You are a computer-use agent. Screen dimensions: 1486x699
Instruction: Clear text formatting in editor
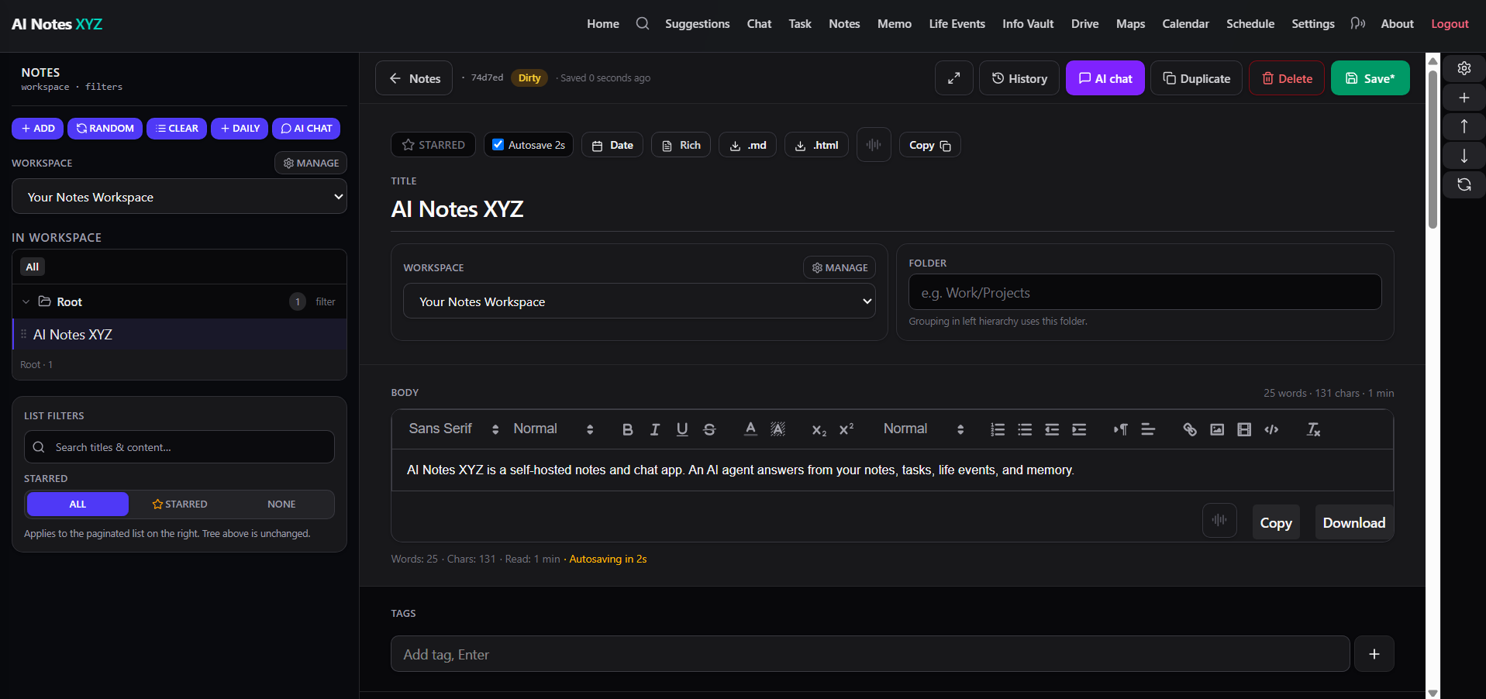[1313, 429]
